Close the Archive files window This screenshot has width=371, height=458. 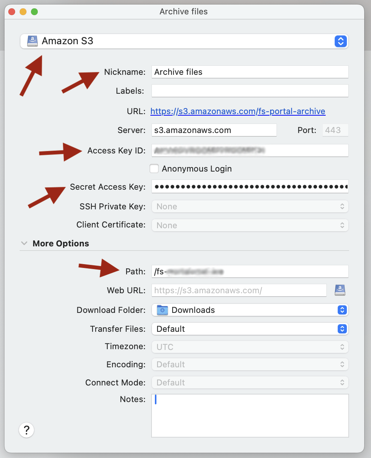click(x=12, y=12)
